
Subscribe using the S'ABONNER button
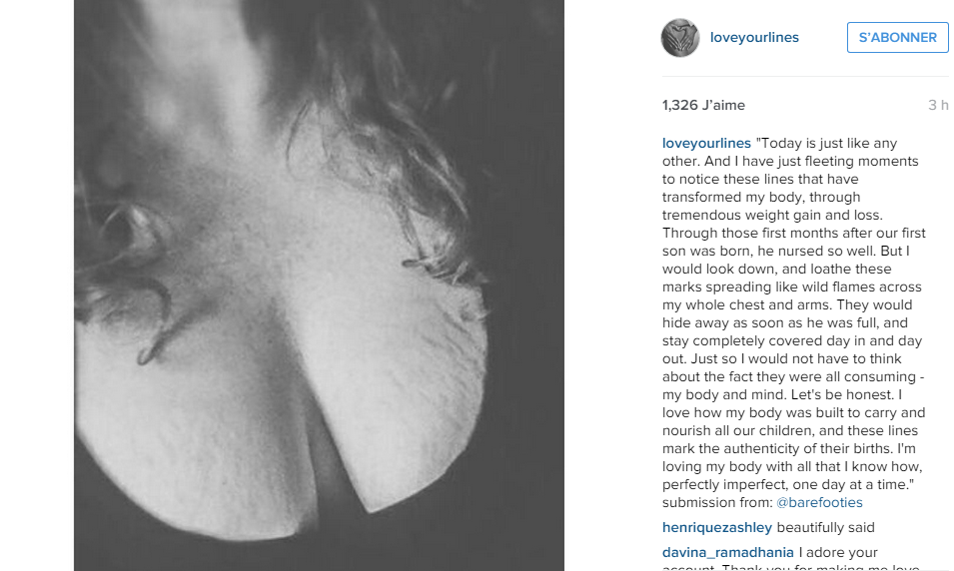click(897, 37)
